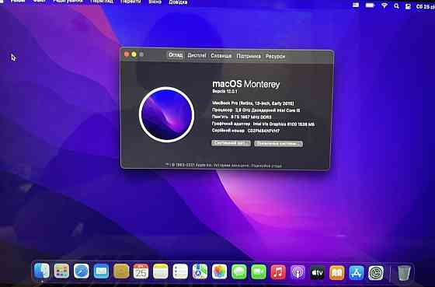Viewport: 435px width, 287px height.
Task: Open the Calendar icon showing 25
Action: point(141,271)
